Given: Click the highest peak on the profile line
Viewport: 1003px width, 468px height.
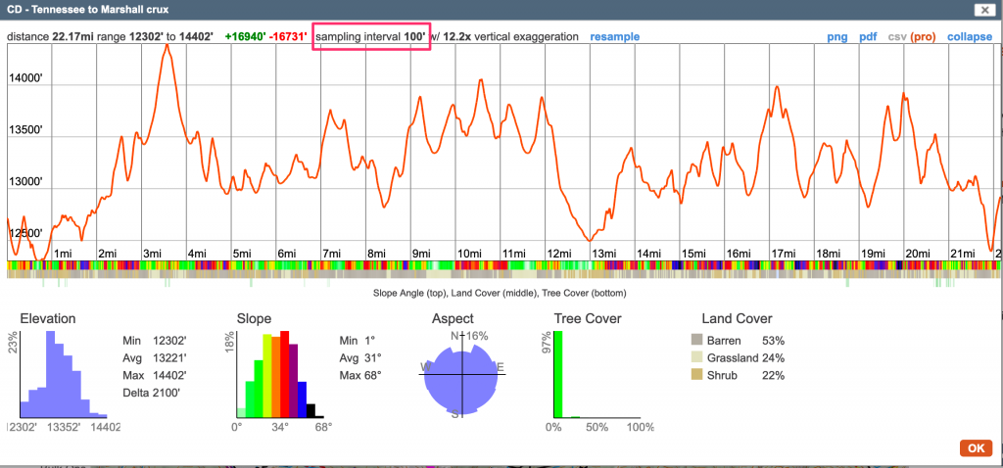Looking at the screenshot, I should coord(167,46).
